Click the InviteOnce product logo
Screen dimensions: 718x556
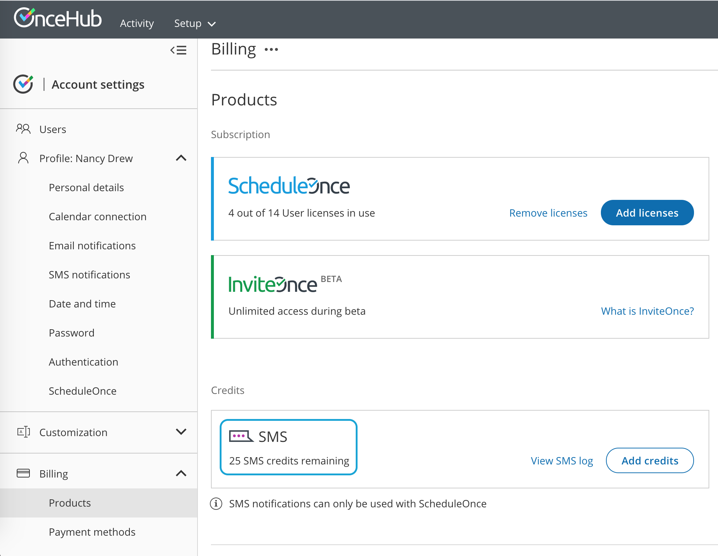273,284
